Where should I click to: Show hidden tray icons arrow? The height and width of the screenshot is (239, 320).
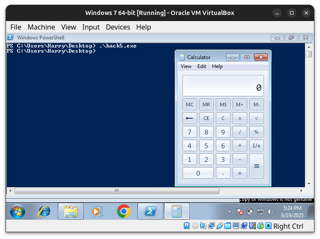pyautogui.click(x=229, y=212)
